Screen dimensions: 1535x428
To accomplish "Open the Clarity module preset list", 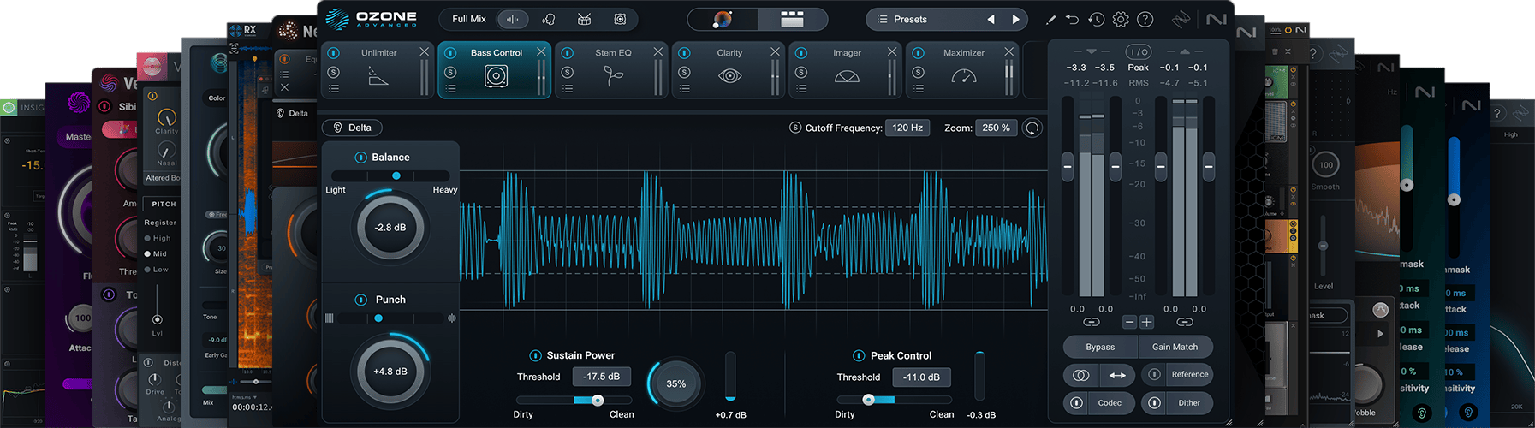I will pos(684,88).
